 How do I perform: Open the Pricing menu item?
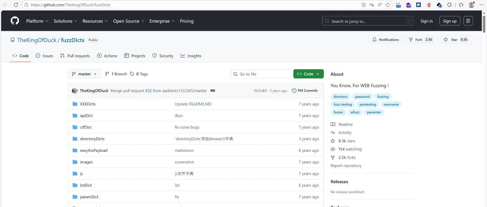point(187,21)
